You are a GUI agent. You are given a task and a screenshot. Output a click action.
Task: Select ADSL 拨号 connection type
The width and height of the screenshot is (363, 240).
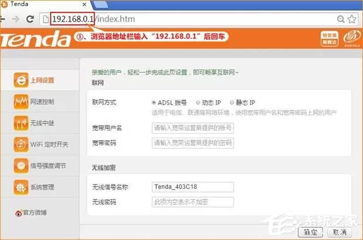coord(154,102)
